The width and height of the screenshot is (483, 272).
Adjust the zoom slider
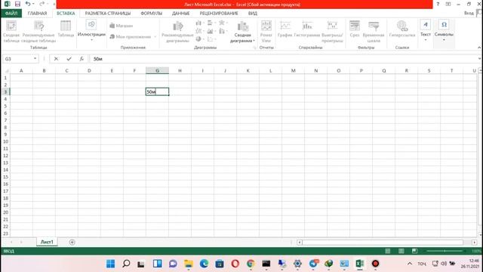coord(445,251)
